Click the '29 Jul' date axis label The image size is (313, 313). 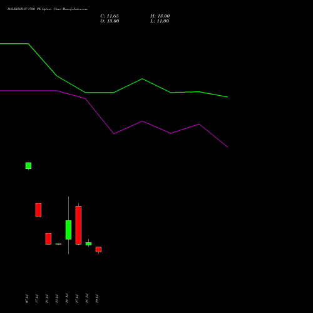pyautogui.click(x=97, y=299)
